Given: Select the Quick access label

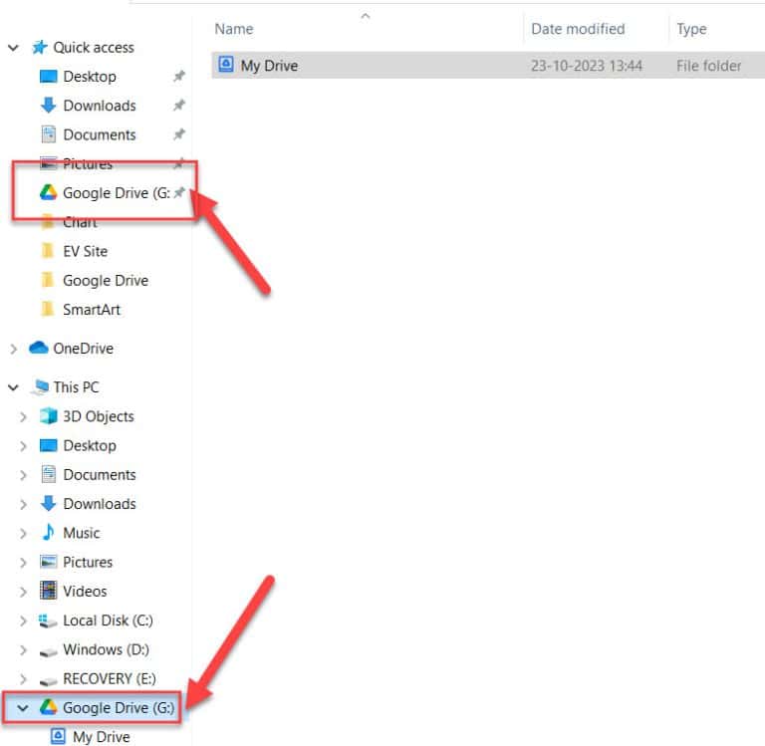Looking at the screenshot, I should coord(94,48).
